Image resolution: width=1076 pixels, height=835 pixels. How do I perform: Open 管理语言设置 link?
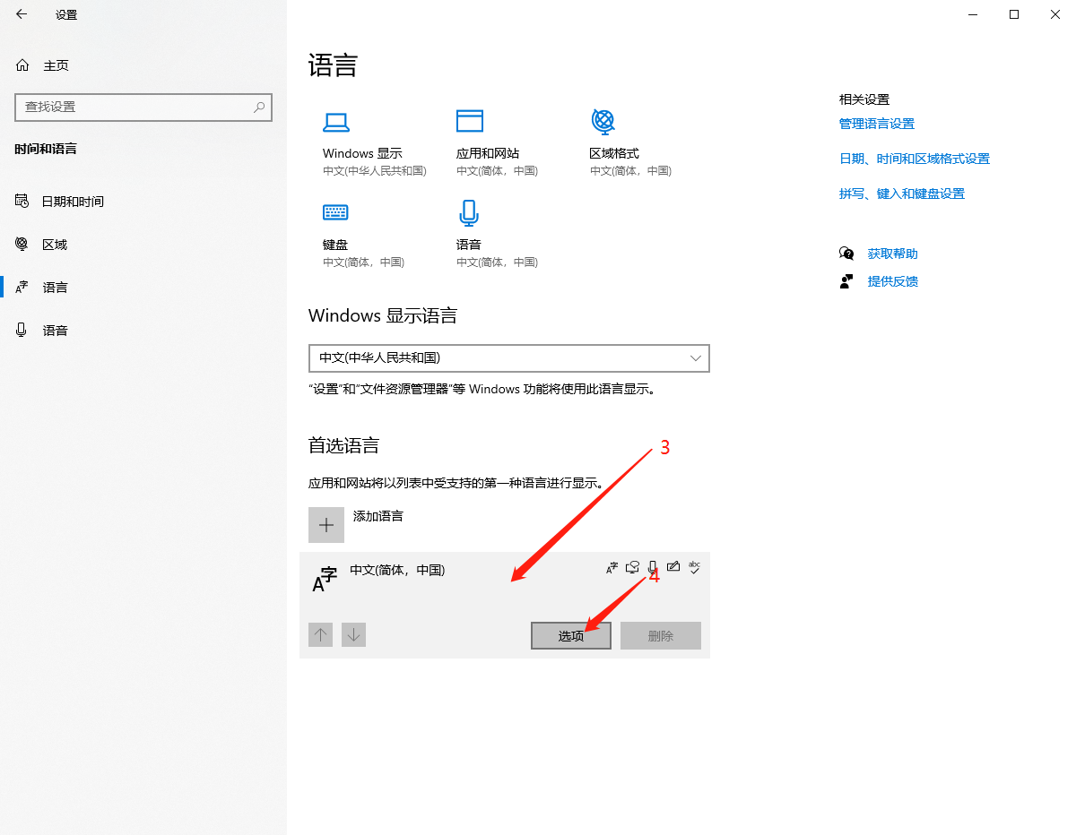click(x=877, y=123)
